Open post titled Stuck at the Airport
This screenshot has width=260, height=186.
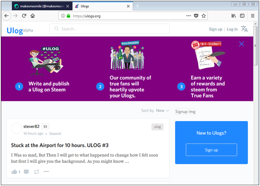click(60, 145)
